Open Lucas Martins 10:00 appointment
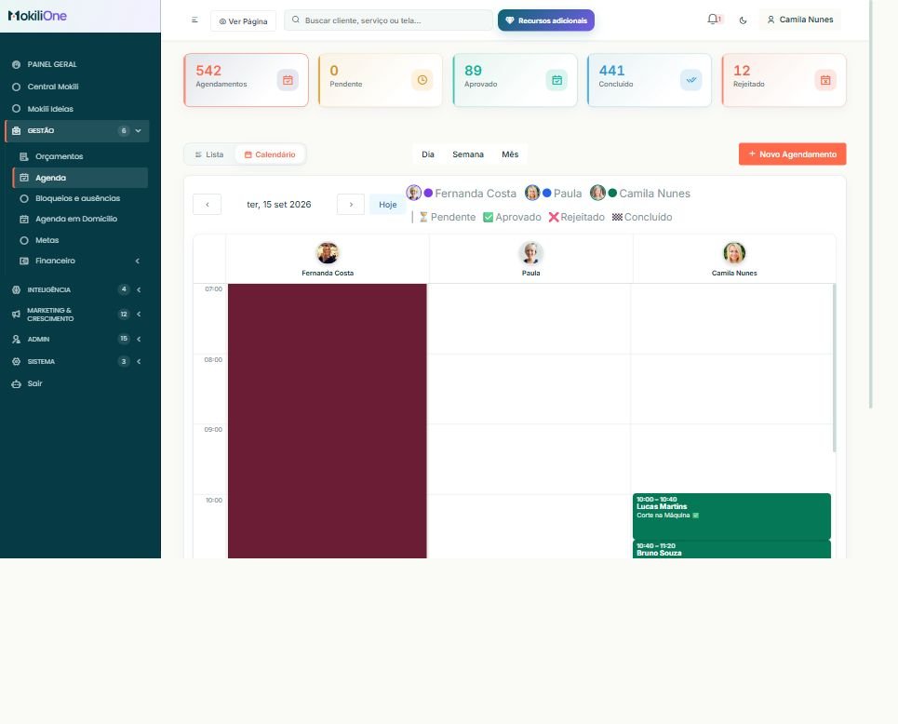The height and width of the screenshot is (724, 898). point(731,516)
